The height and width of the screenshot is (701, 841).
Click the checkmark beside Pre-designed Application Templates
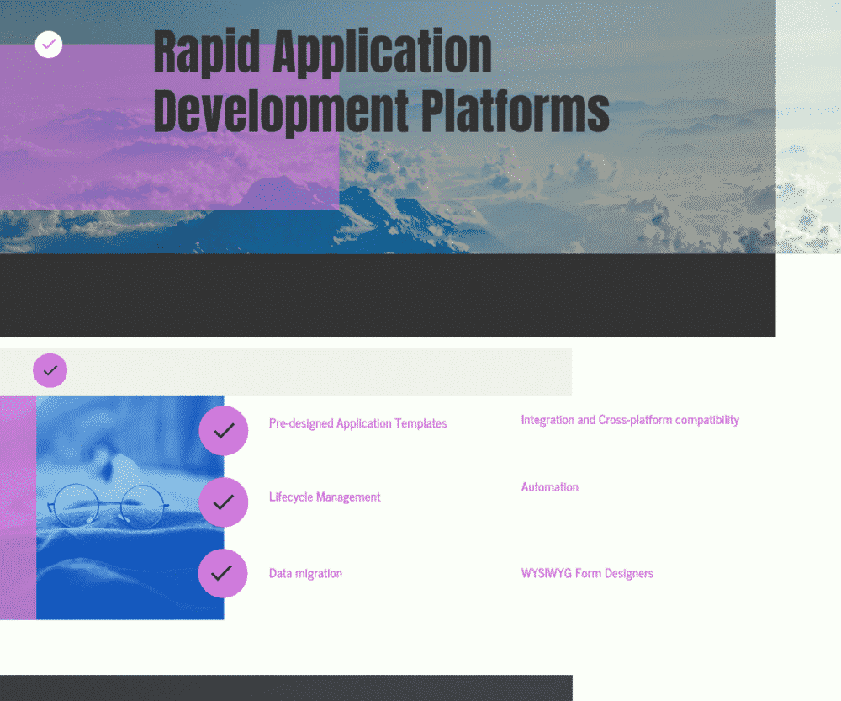coord(223,431)
